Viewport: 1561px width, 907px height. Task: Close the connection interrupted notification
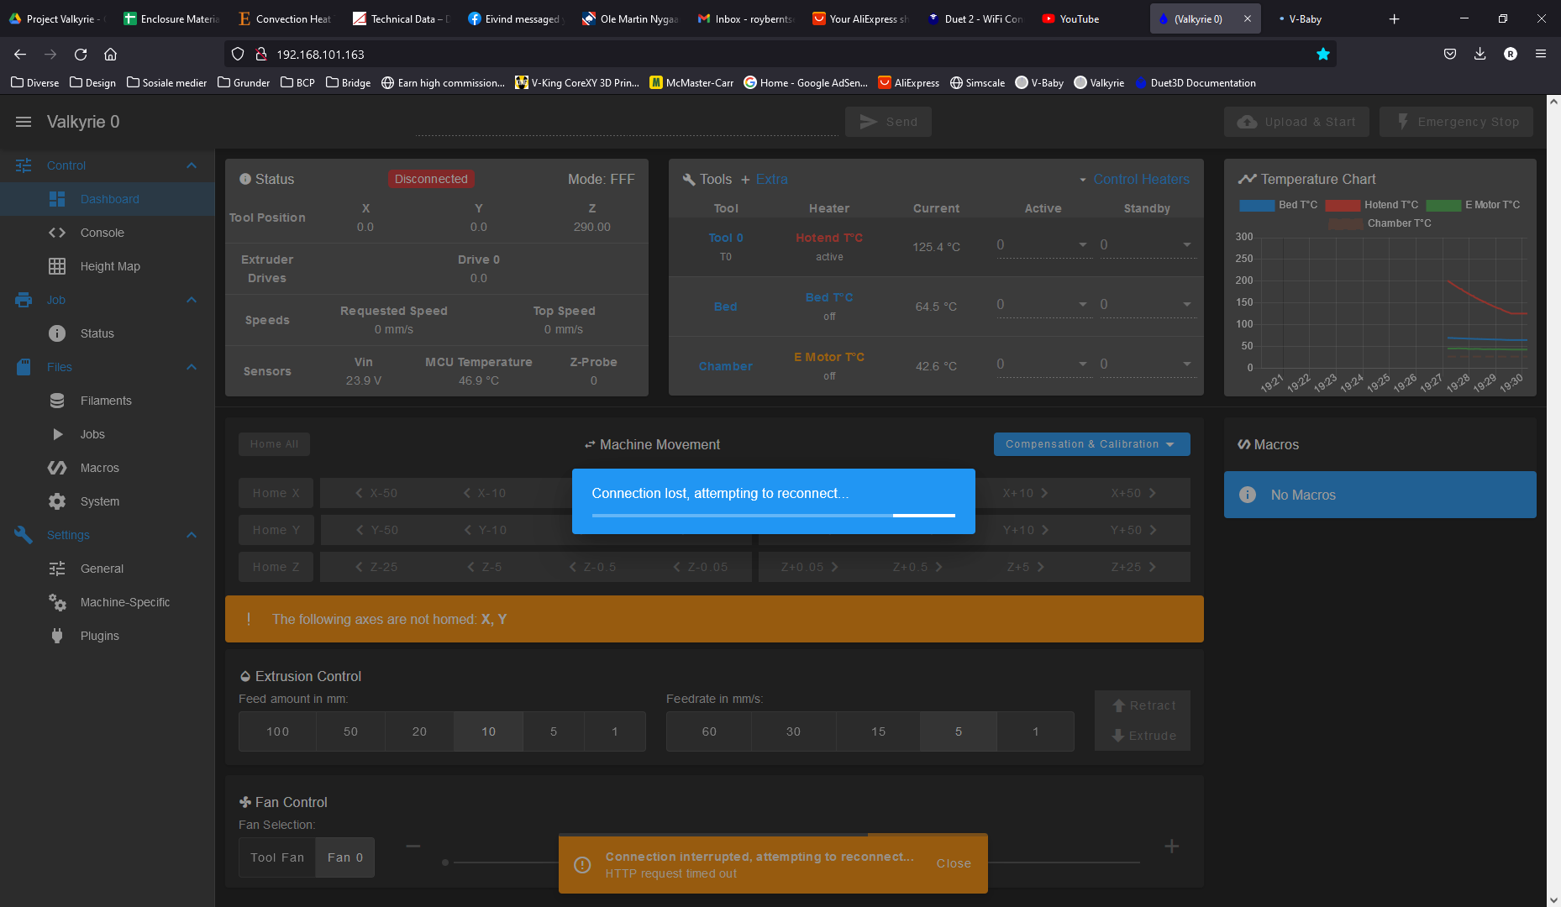pyautogui.click(x=954, y=863)
